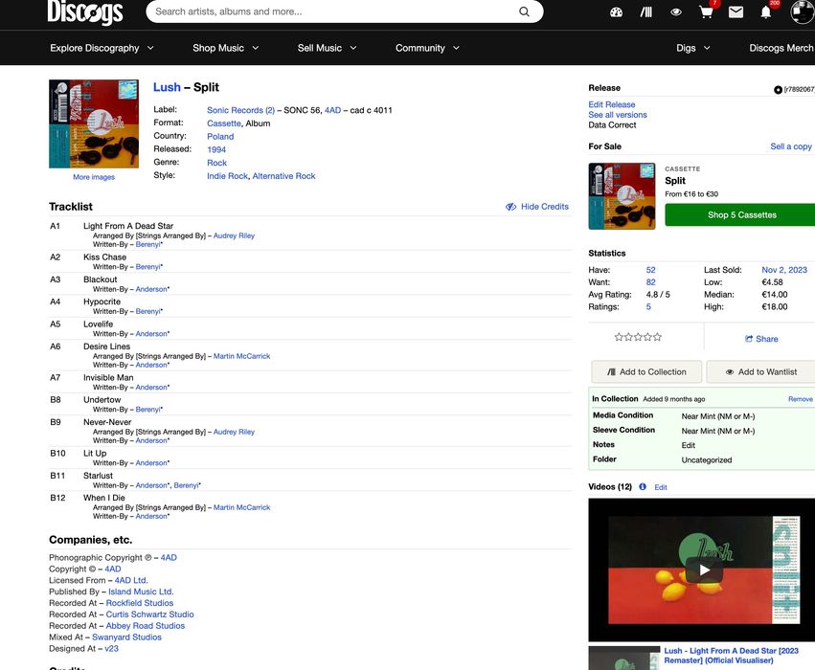This screenshot has width=815, height=670.
Task: Click Last Sold Nov 2, 2023 link
Action: click(x=784, y=270)
